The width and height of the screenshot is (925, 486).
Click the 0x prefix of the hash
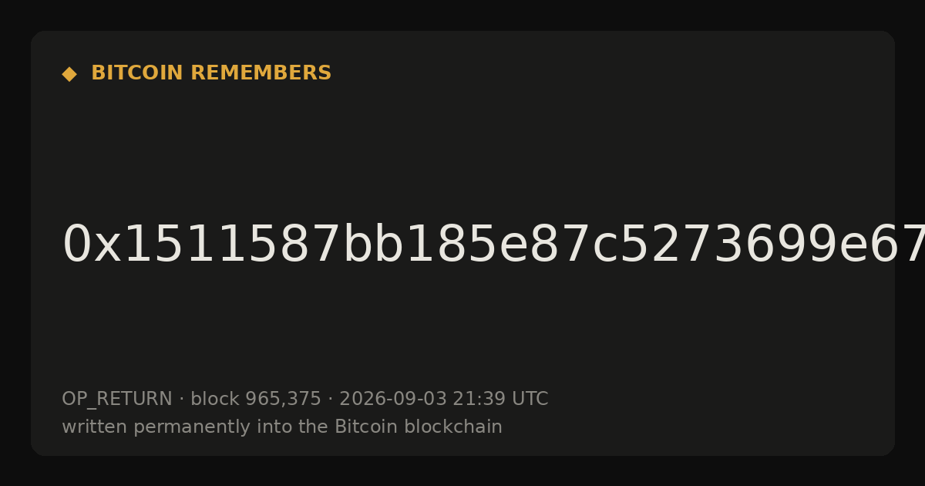(x=81, y=245)
